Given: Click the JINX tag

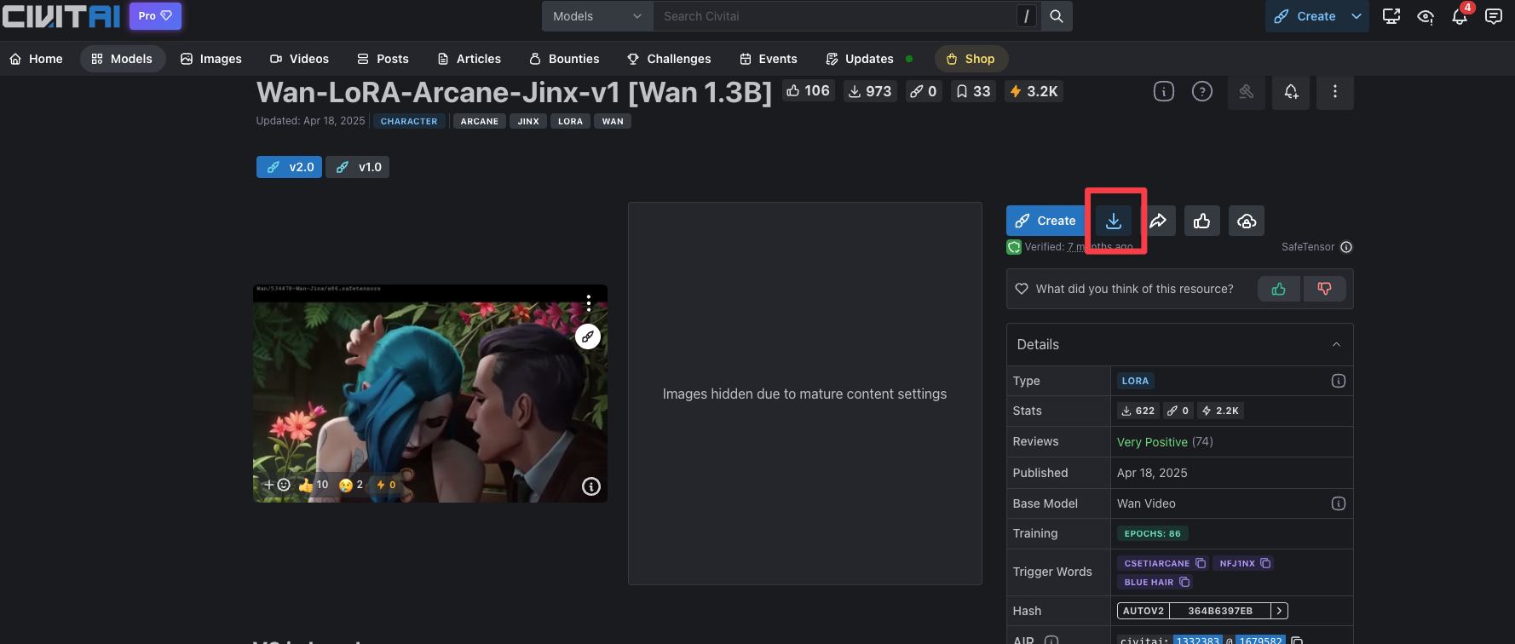Looking at the screenshot, I should (x=528, y=122).
